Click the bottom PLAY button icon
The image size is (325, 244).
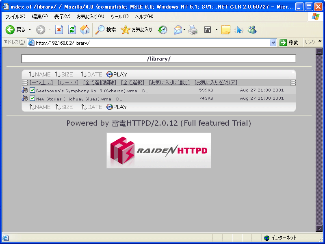(117, 107)
